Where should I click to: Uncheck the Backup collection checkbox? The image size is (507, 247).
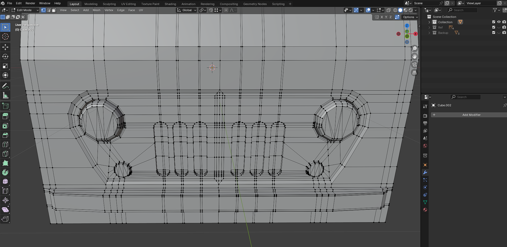click(x=494, y=33)
